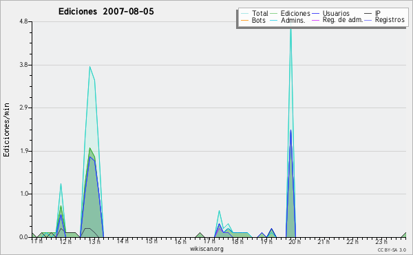Click the '0.0' y-axis value
The width and height of the screenshot is (413, 255).
click(23, 237)
